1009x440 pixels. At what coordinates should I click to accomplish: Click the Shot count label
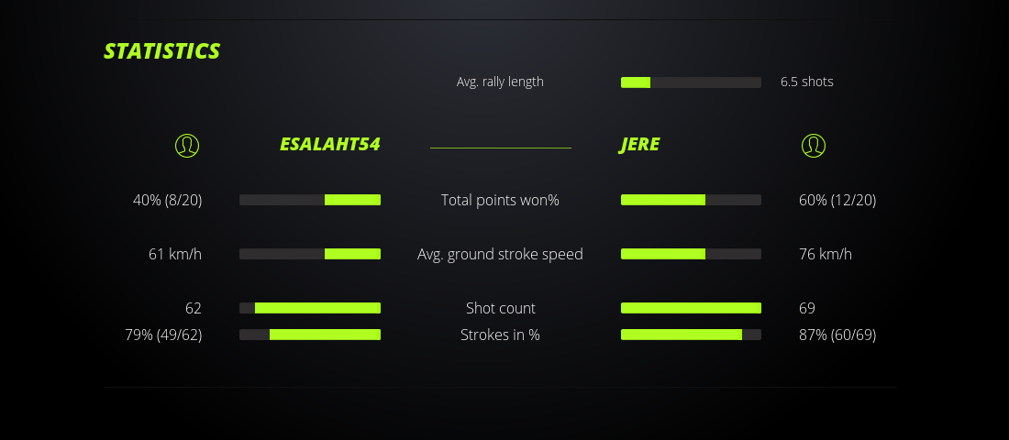click(x=500, y=308)
